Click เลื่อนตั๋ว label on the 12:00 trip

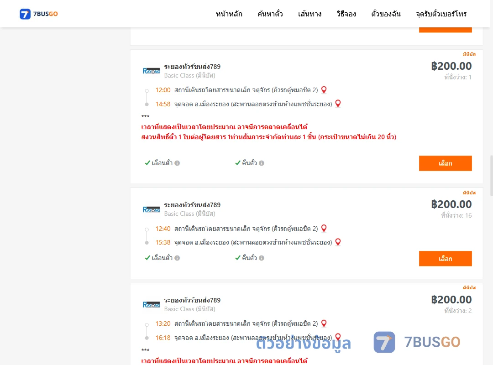pyautogui.click(x=162, y=163)
